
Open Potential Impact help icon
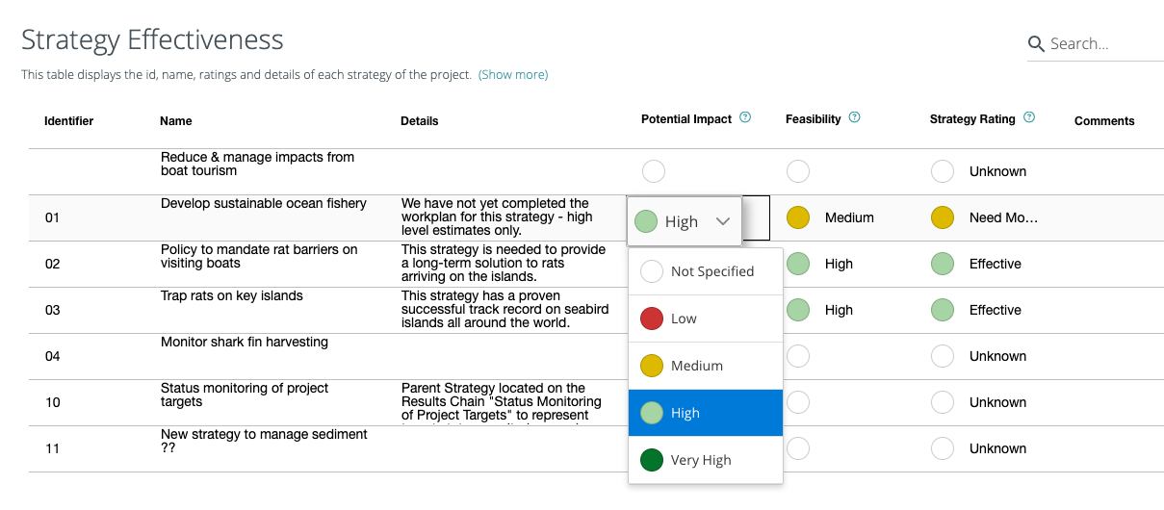click(x=745, y=118)
